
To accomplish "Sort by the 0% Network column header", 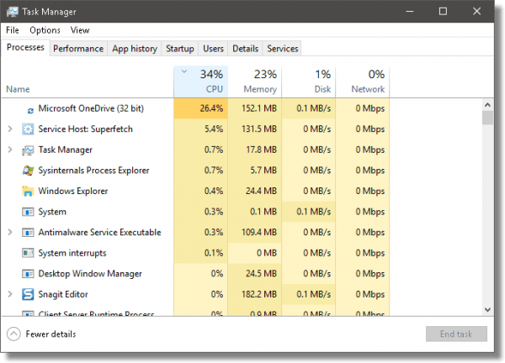I will (x=363, y=82).
